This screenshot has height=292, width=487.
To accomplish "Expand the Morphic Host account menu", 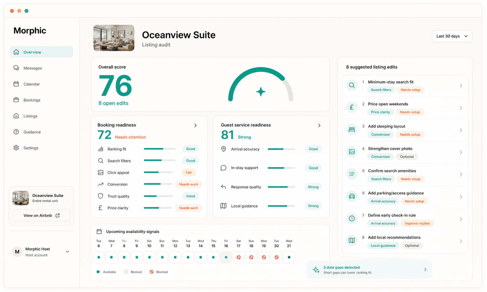I will click(x=67, y=252).
